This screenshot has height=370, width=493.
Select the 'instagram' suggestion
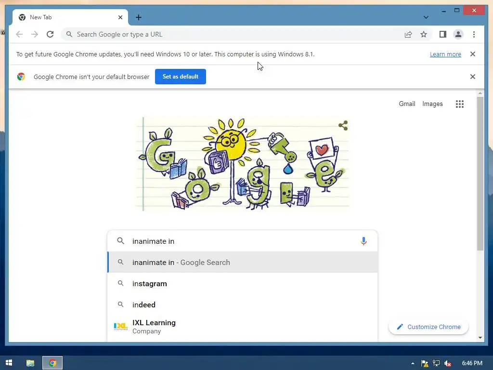click(243, 283)
